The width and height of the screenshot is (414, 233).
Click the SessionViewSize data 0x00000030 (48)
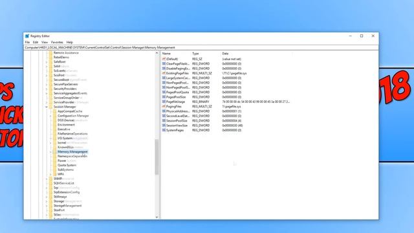232,126
